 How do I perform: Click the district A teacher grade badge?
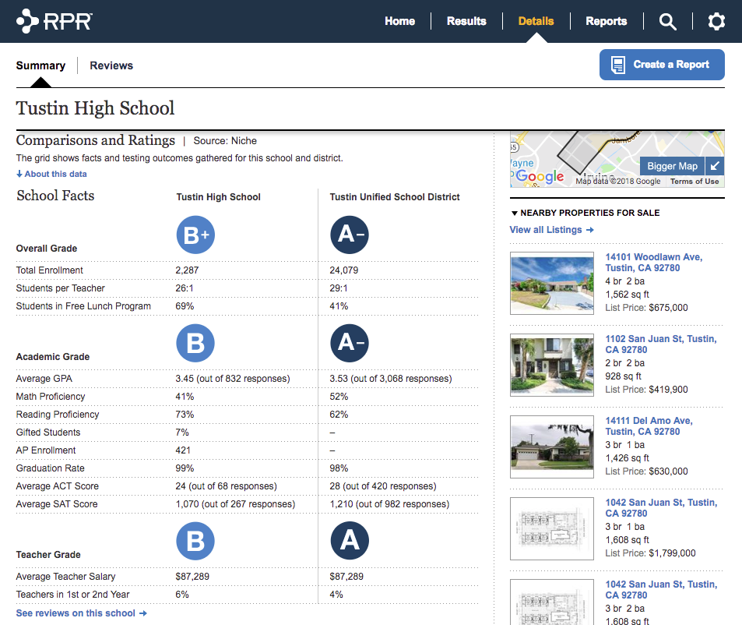click(x=350, y=541)
